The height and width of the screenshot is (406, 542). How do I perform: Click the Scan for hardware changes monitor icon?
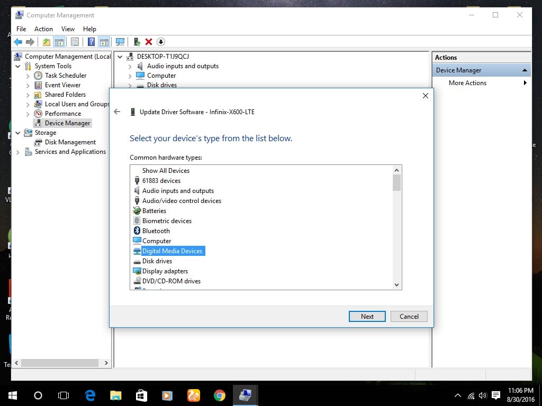120,42
